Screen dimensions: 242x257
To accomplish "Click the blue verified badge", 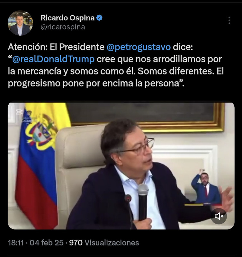I will point(99,18).
